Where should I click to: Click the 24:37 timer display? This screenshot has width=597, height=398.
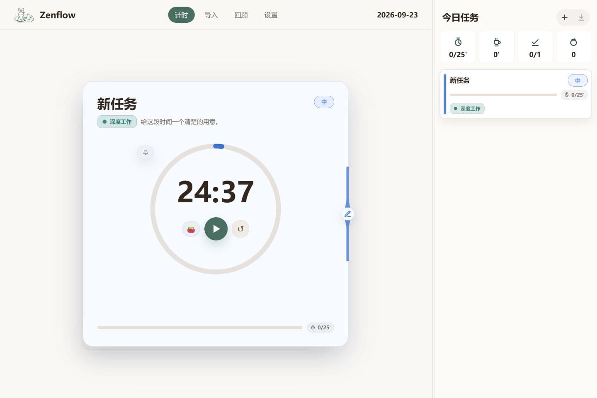[x=216, y=192]
